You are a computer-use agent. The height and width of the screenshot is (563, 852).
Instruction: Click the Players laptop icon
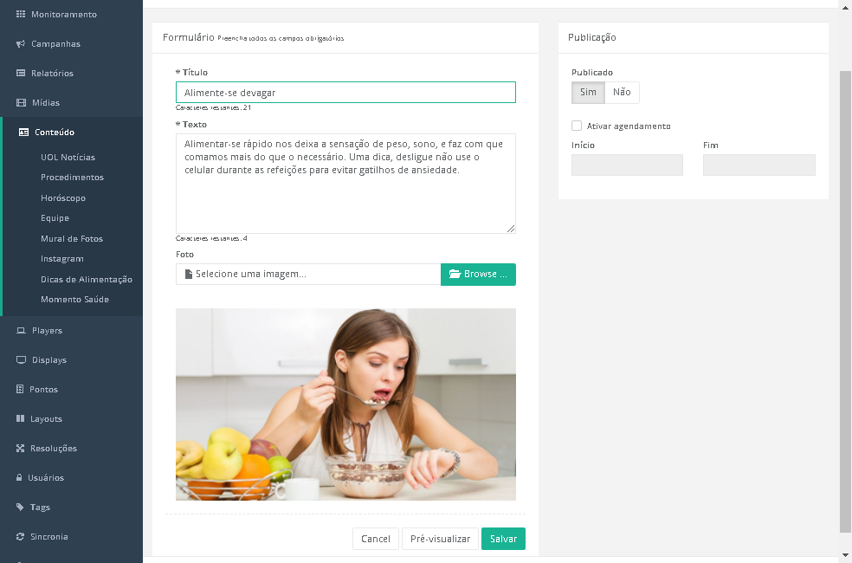[21, 330]
